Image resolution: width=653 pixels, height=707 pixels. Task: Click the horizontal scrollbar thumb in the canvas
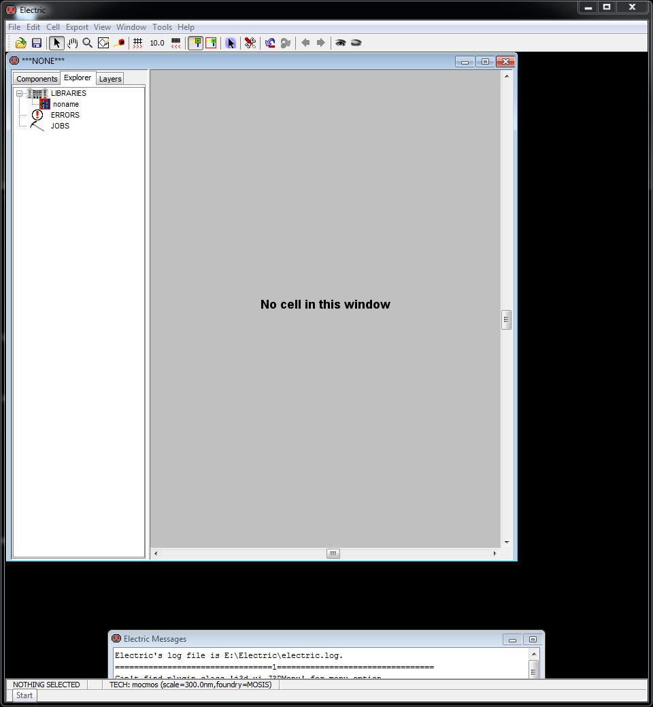(x=333, y=553)
